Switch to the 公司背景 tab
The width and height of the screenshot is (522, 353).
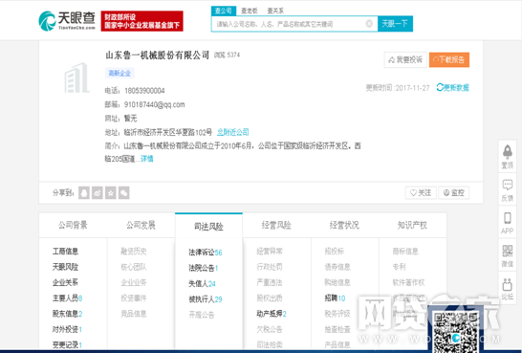(73, 226)
